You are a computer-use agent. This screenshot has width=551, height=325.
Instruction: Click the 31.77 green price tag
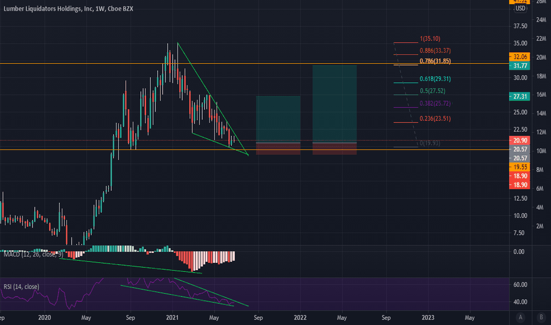click(520, 66)
